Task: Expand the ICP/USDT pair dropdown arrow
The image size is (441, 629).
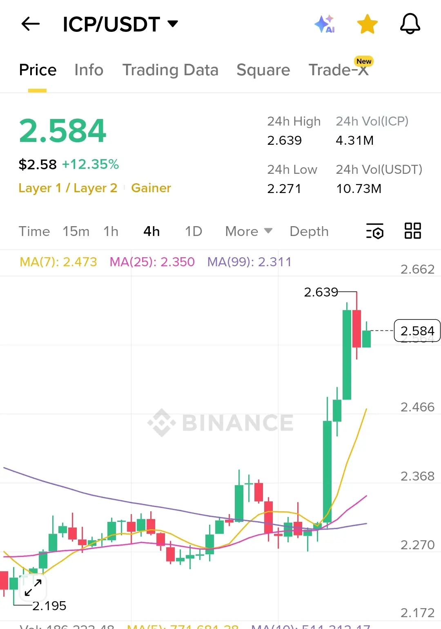Action: 173,24
